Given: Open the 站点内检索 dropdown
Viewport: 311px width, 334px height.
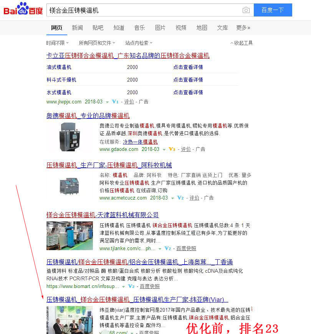Looking at the screenshot, I should 139,43.
